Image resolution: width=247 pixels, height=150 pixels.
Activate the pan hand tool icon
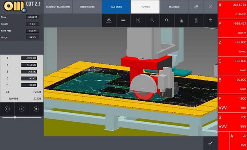click(x=181, y=20)
